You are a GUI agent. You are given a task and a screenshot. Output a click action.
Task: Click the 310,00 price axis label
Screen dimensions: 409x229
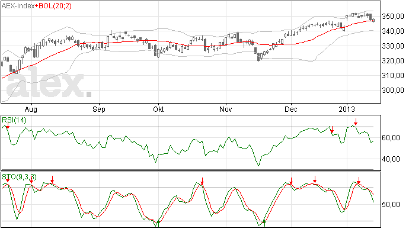[393, 76]
